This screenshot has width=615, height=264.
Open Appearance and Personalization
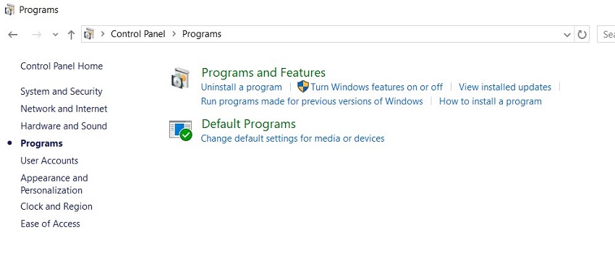(x=54, y=184)
